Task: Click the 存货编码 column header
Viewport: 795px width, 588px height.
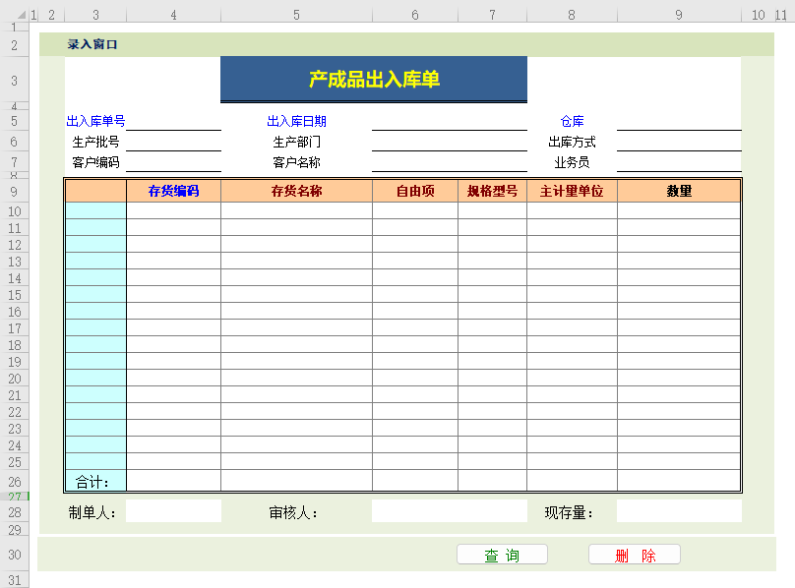Action: coord(173,191)
